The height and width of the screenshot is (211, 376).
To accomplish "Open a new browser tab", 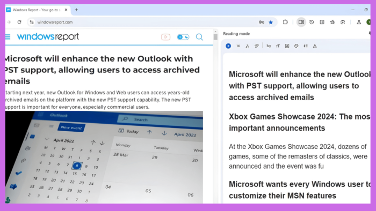I will (76, 10).
